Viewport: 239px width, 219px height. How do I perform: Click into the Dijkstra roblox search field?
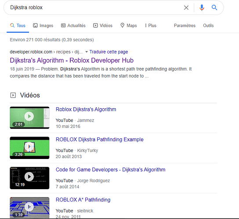point(94,7)
